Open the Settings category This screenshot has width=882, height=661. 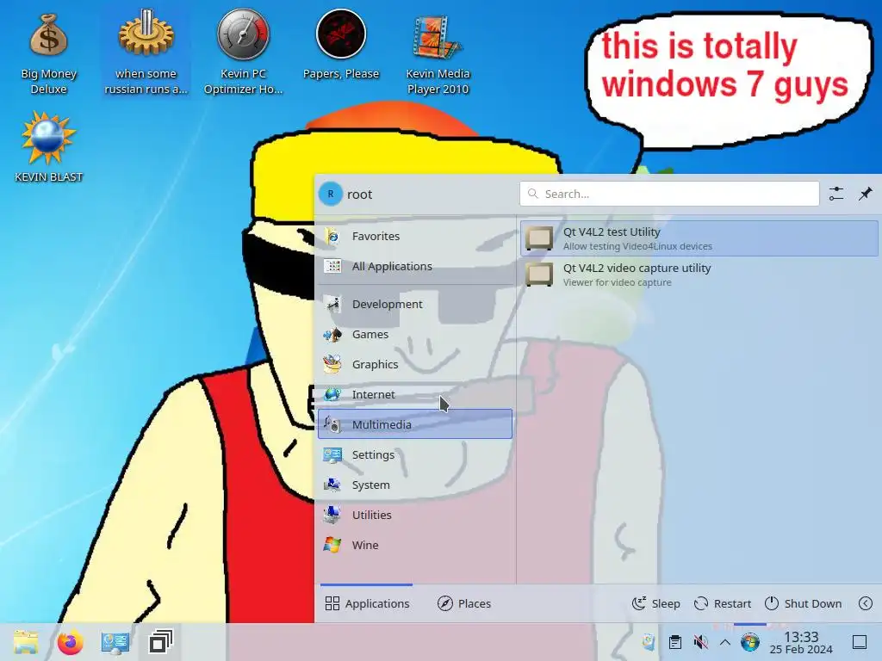tap(415, 454)
